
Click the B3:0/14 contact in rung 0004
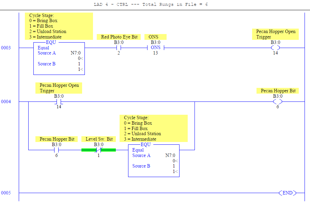pos(59,101)
